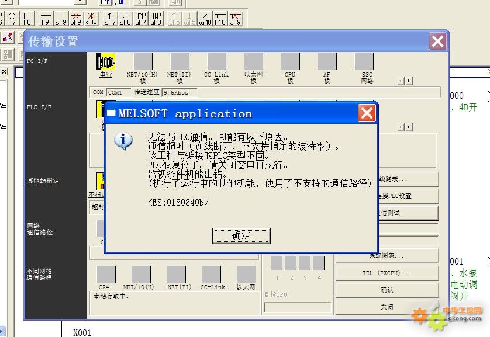This screenshot has width=490, height=337.
Task: Pick the cF9 delete horizontal line tool
Action: point(76,19)
